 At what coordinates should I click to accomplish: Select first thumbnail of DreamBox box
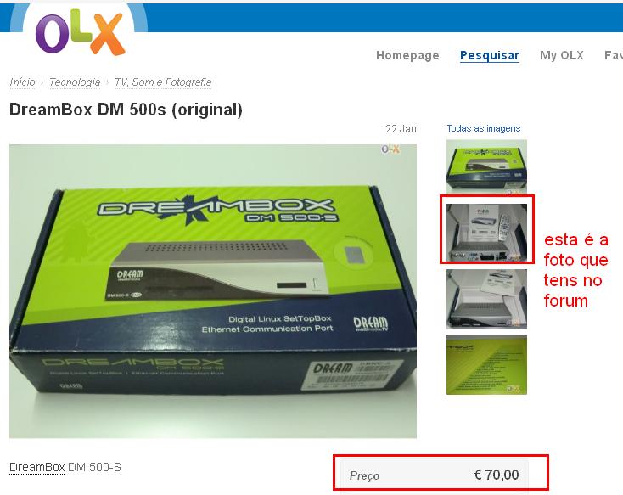coord(486,167)
